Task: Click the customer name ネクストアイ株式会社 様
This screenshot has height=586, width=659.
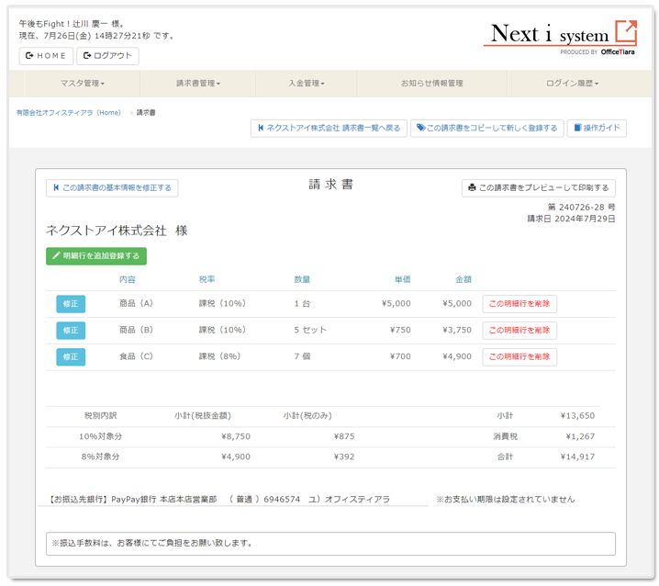Action: (x=117, y=231)
